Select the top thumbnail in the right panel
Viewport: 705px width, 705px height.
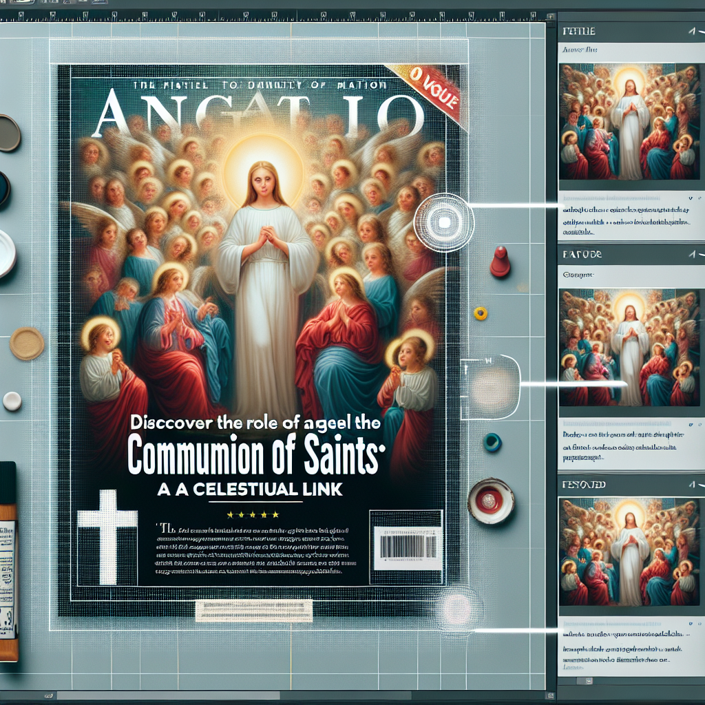tap(629, 123)
